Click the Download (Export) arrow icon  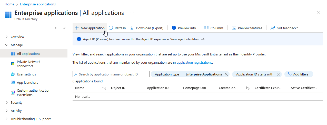[x=132, y=28]
